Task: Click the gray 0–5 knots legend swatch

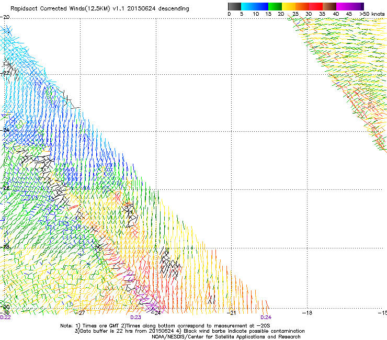Action: (x=234, y=6)
